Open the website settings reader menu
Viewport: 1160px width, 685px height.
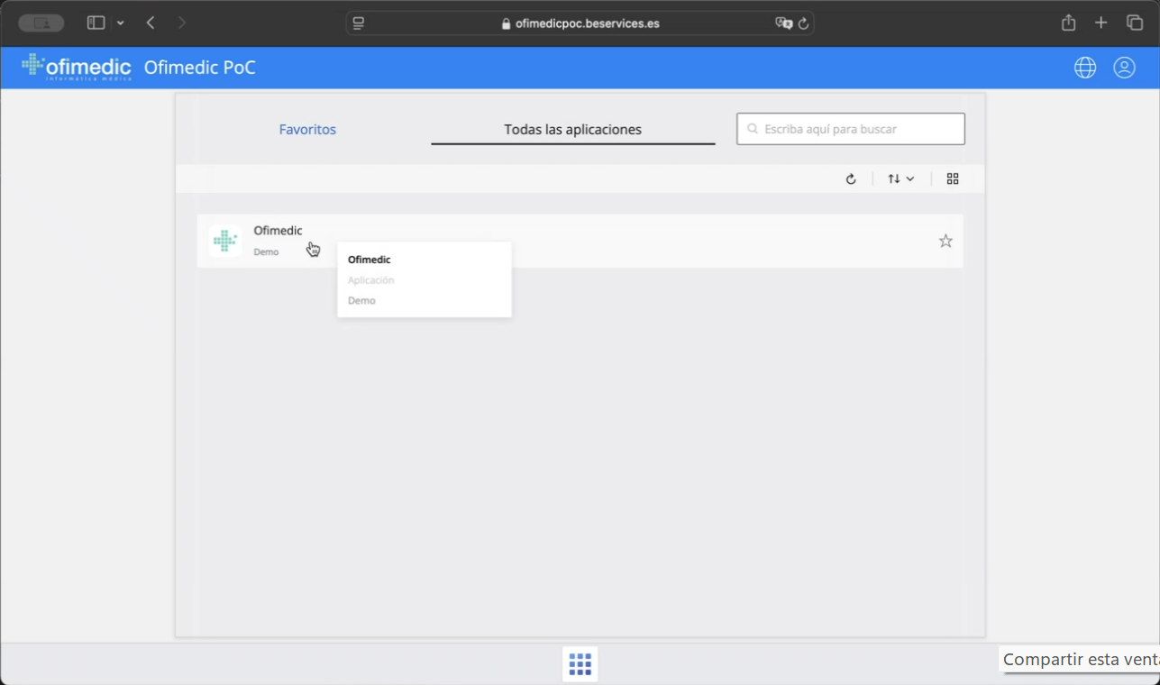359,23
